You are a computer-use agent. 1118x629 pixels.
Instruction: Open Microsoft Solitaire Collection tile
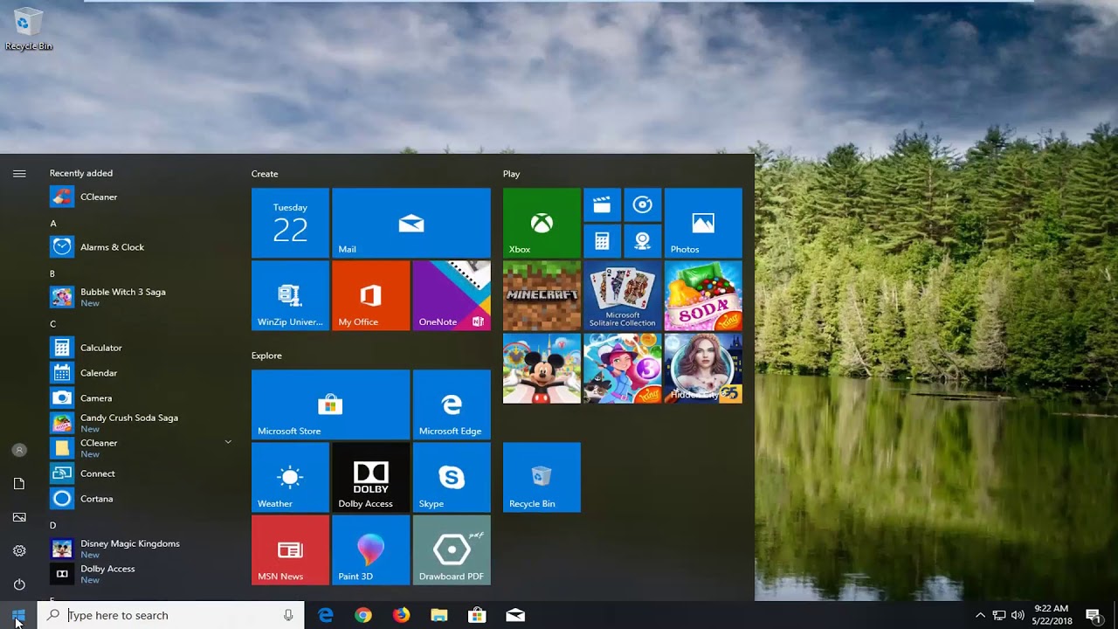pos(622,295)
